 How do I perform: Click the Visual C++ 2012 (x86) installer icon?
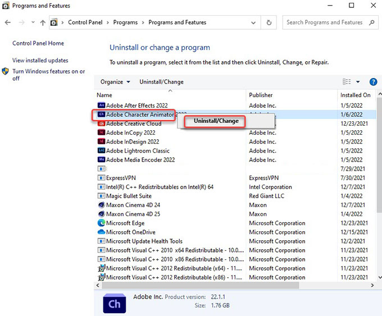pos(101,277)
